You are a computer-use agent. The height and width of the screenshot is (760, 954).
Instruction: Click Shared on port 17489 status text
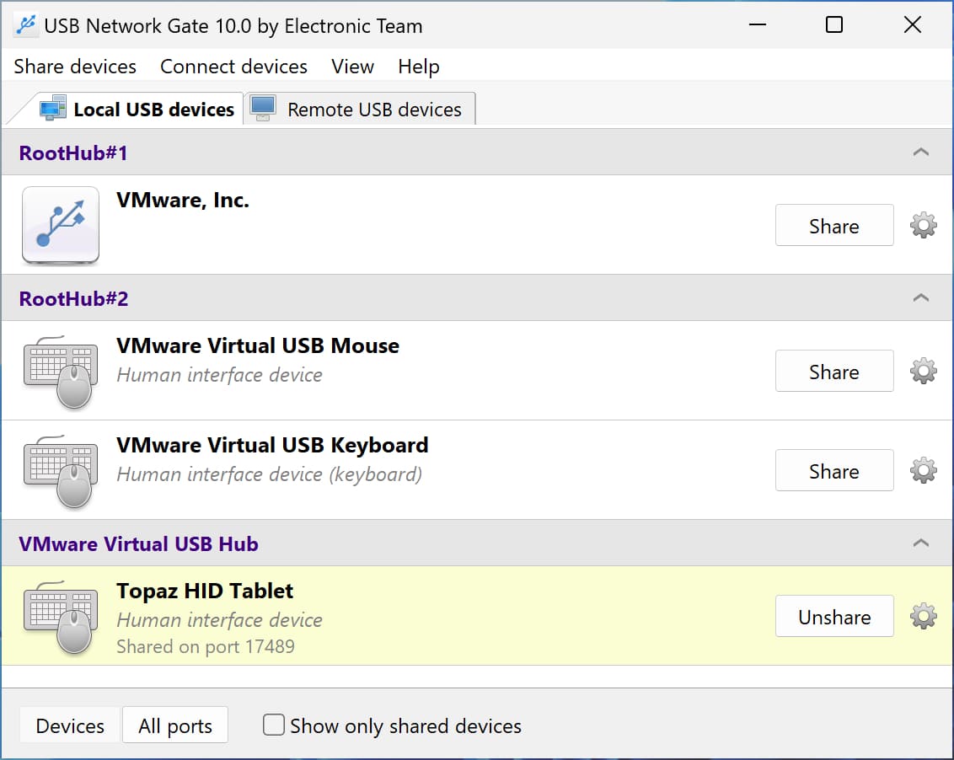(x=206, y=646)
